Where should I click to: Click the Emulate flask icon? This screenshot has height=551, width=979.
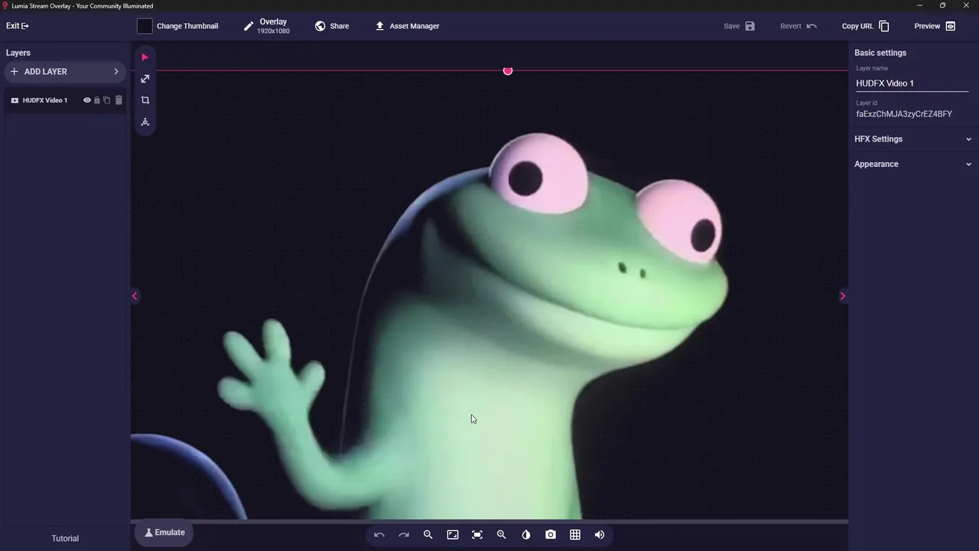[149, 533]
